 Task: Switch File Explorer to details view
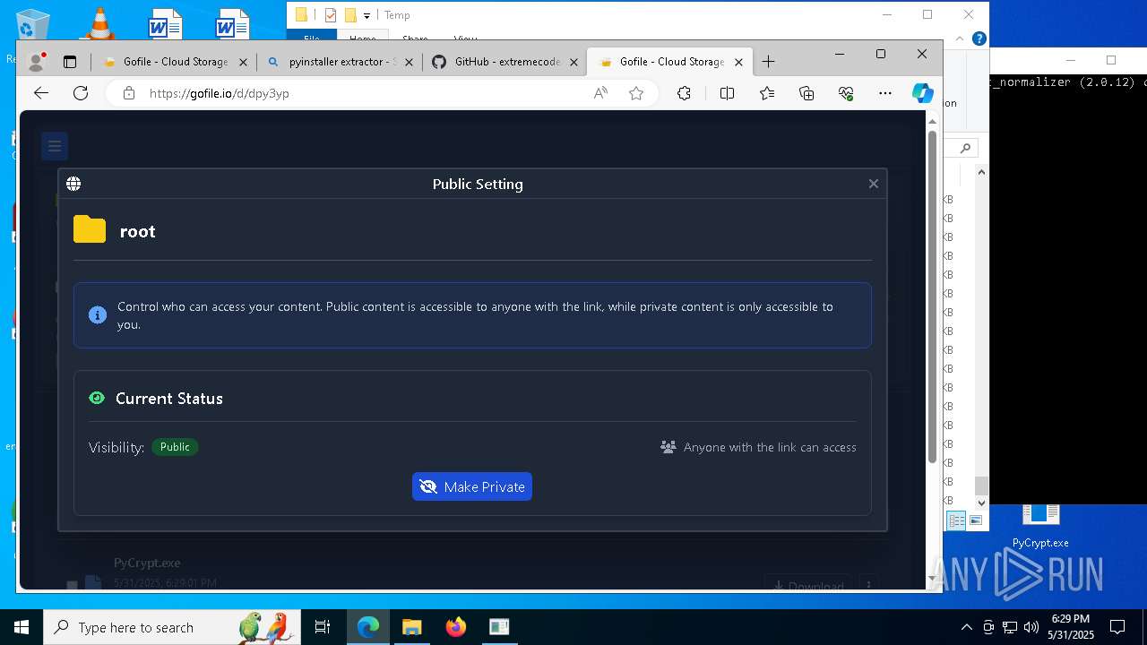[x=956, y=520]
